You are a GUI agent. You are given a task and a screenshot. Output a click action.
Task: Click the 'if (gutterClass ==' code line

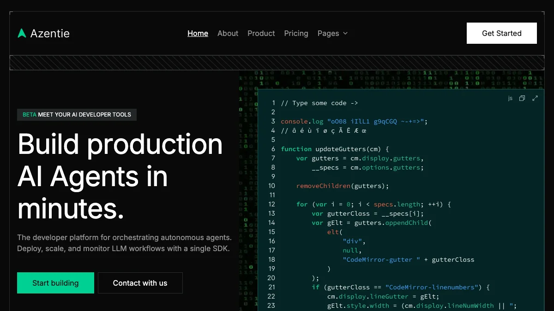400,287
